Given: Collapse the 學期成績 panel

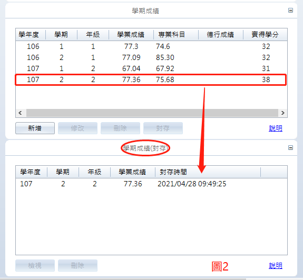Looking at the screenshot, I should (x=290, y=11).
